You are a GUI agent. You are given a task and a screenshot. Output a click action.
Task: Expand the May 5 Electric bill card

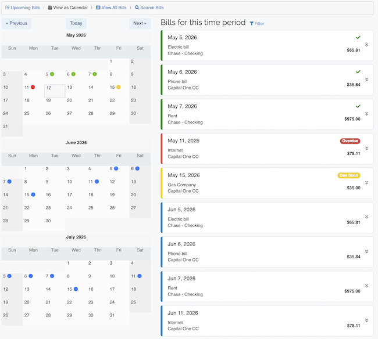(366, 45)
